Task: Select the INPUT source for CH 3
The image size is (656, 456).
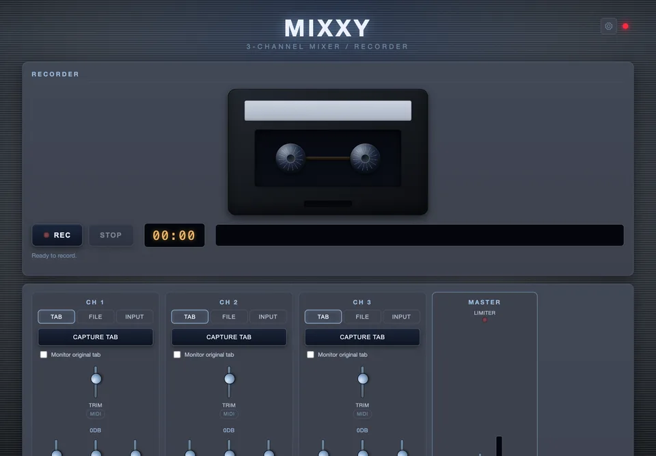Action: [x=401, y=317]
